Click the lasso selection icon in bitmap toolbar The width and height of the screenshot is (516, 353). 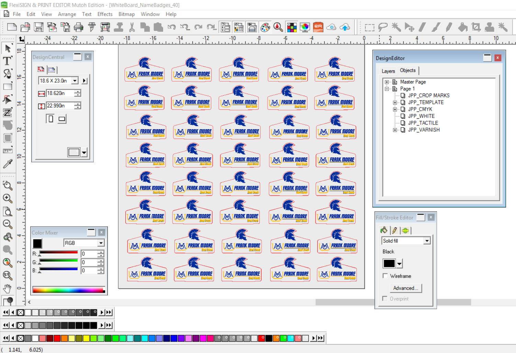click(383, 27)
